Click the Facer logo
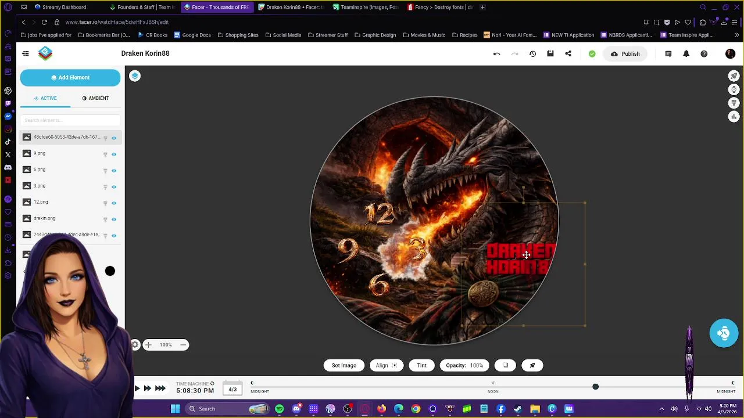The image size is (744, 418). click(x=45, y=53)
